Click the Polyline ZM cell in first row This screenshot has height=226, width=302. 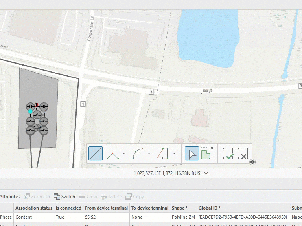click(x=183, y=217)
